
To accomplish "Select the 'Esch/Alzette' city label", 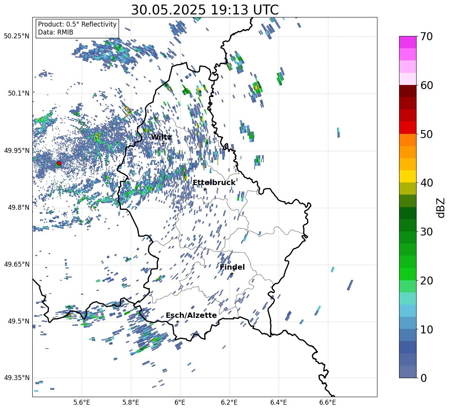I will tap(191, 316).
